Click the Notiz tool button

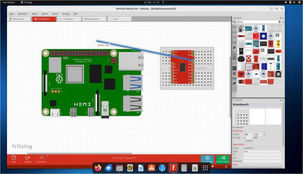pyautogui.click(x=14, y=159)
